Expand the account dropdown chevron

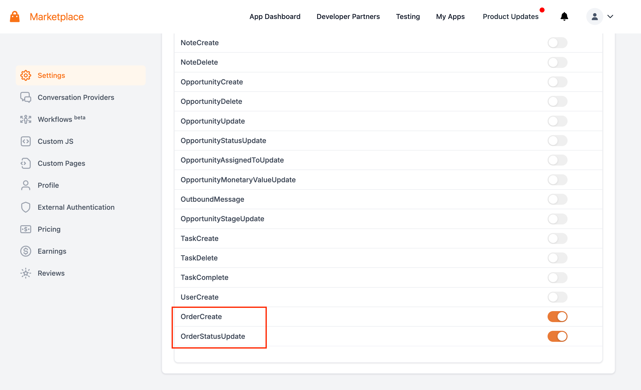click(x=610, y=17)
